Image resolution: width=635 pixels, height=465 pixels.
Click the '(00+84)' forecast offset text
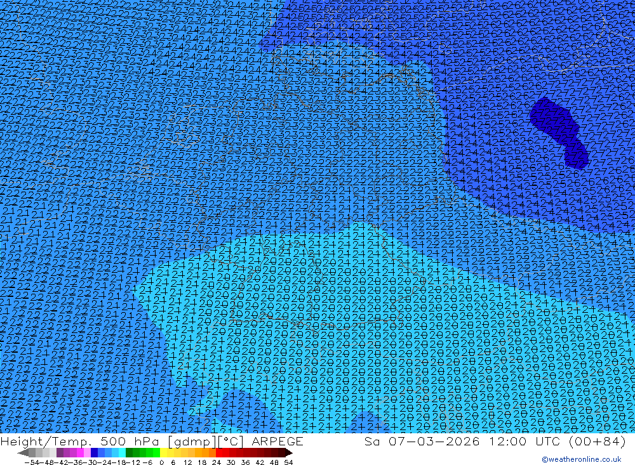click(598, 441)
